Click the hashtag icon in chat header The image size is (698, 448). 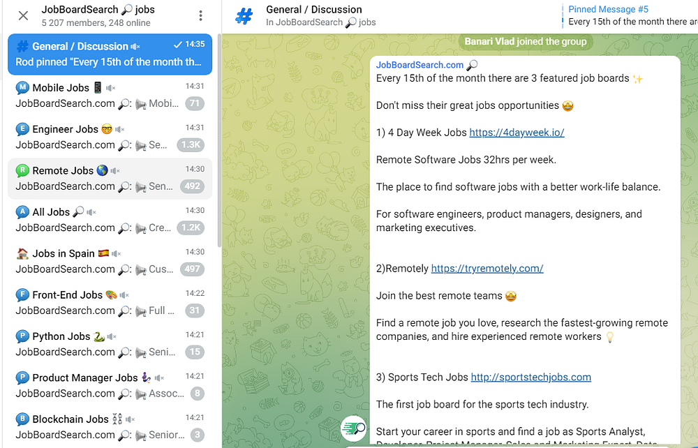[x=244, y=16]
